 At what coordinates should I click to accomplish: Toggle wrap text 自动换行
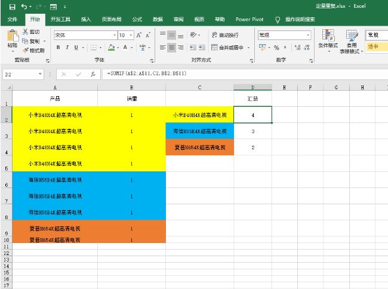coord(225,35)
